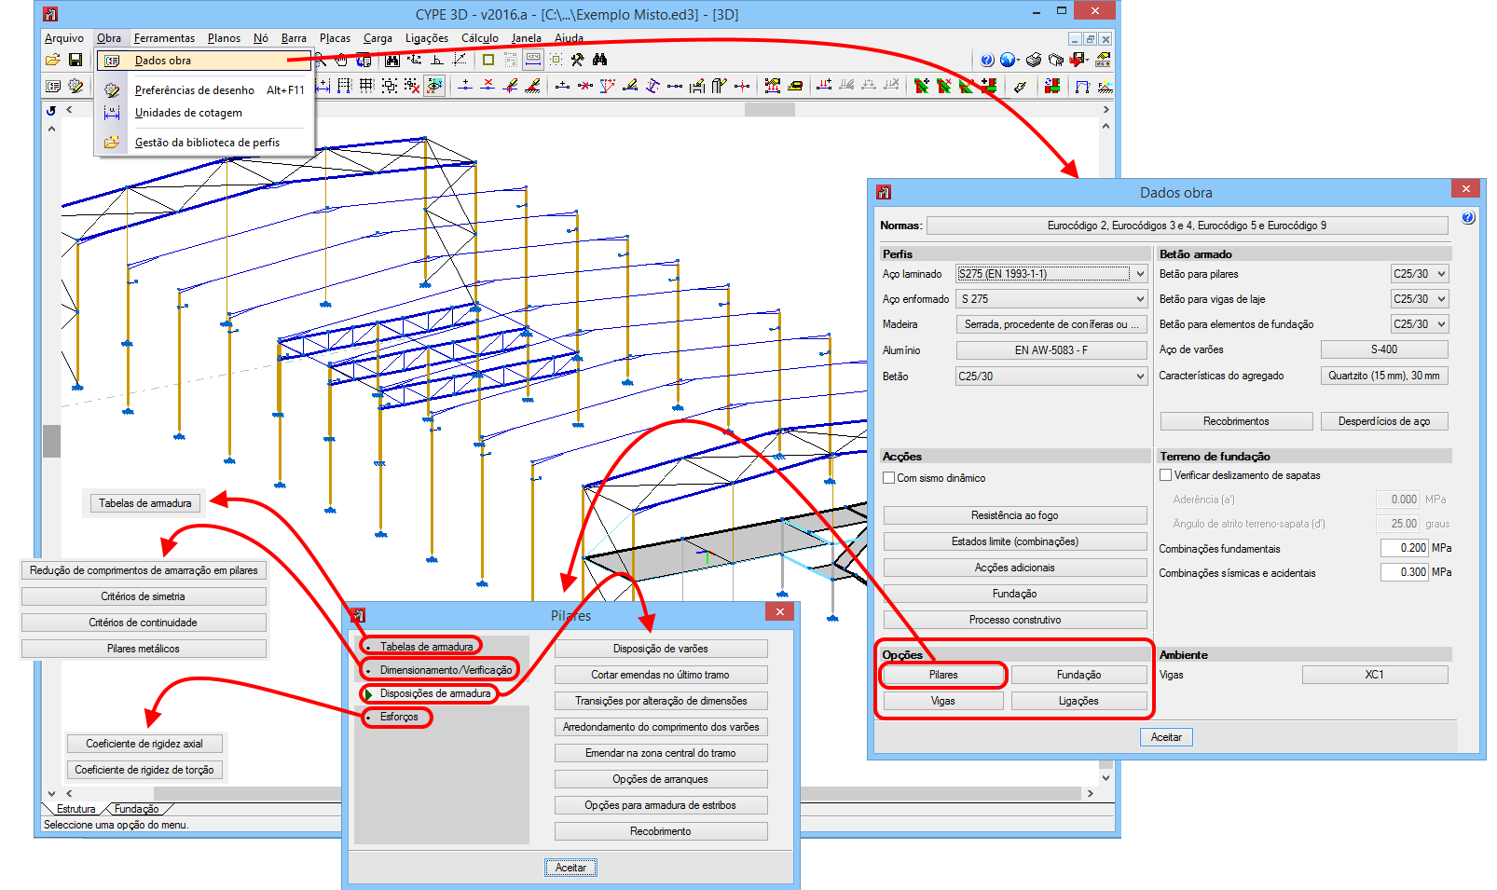Choose 'Unidades de cotagem' menu entry
Image resolution: width=1497 pixels, height=890 pixels.
203,113
